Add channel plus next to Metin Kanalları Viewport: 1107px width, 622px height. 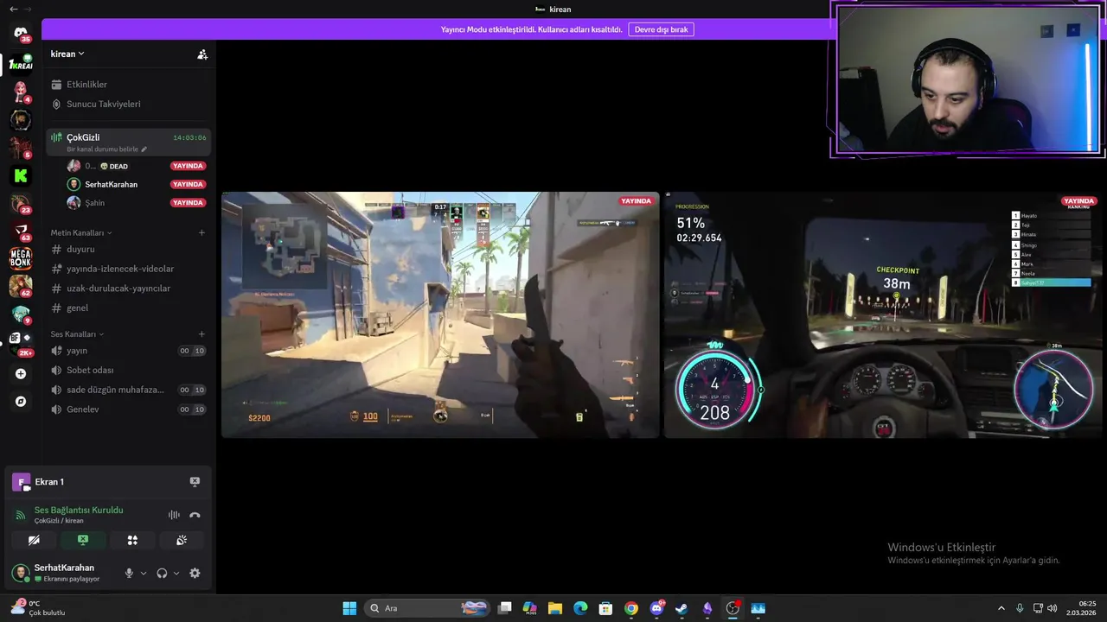pos(202,232)
